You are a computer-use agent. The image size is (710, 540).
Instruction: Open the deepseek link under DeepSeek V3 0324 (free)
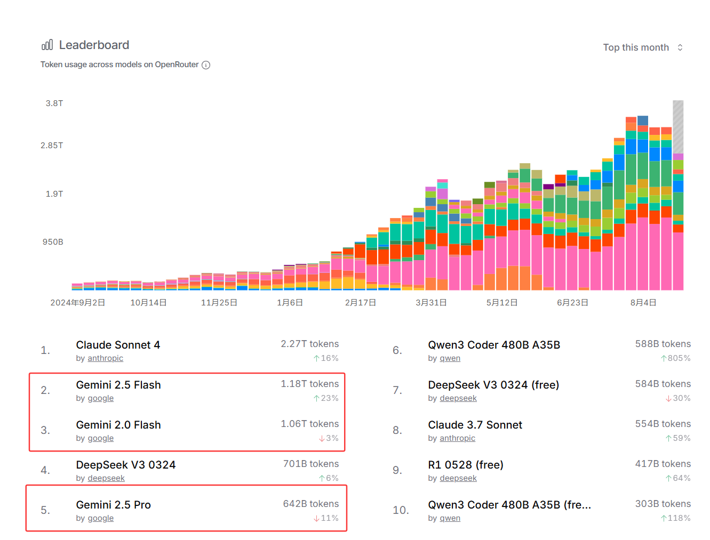pos(458,398)
